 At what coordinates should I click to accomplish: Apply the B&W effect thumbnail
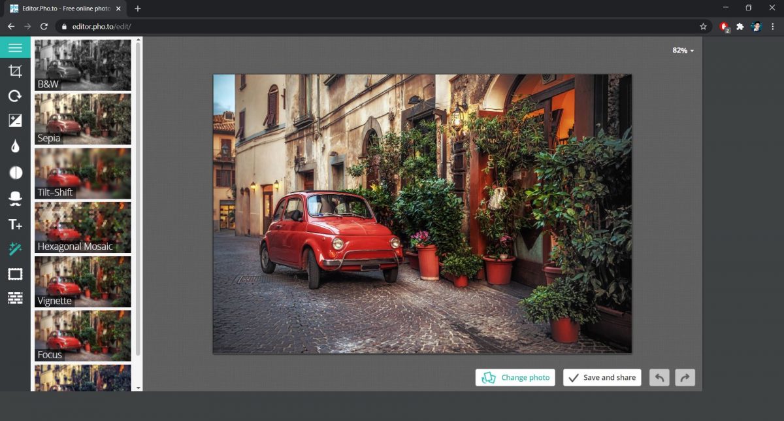coord(82,65)
